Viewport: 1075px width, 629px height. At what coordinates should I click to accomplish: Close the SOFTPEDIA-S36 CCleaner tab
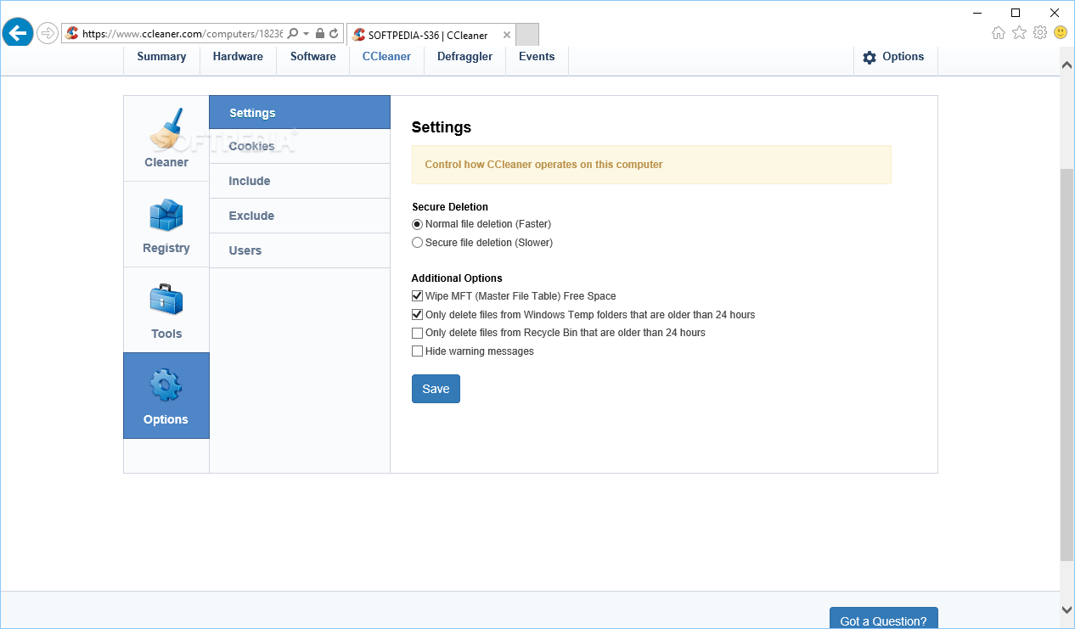(x=507, y=35)
